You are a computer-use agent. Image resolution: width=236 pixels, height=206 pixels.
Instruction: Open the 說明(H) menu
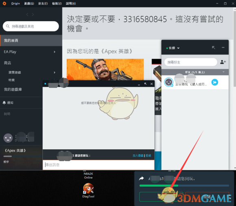[x=71, y=3]
